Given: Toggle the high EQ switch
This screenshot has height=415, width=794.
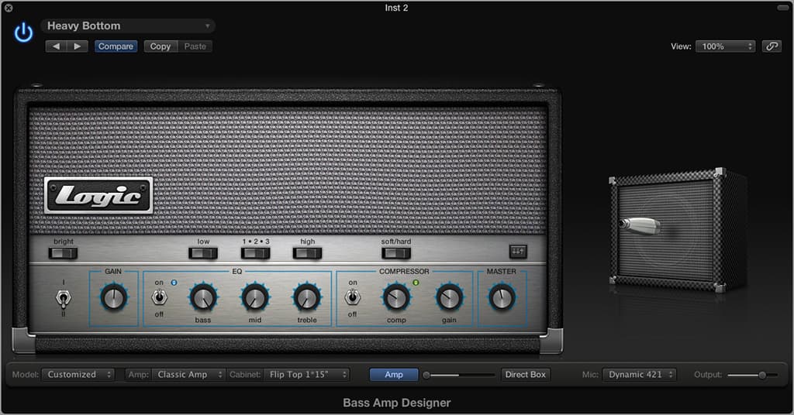Looking at the screenshot, I should click(307, 252).
